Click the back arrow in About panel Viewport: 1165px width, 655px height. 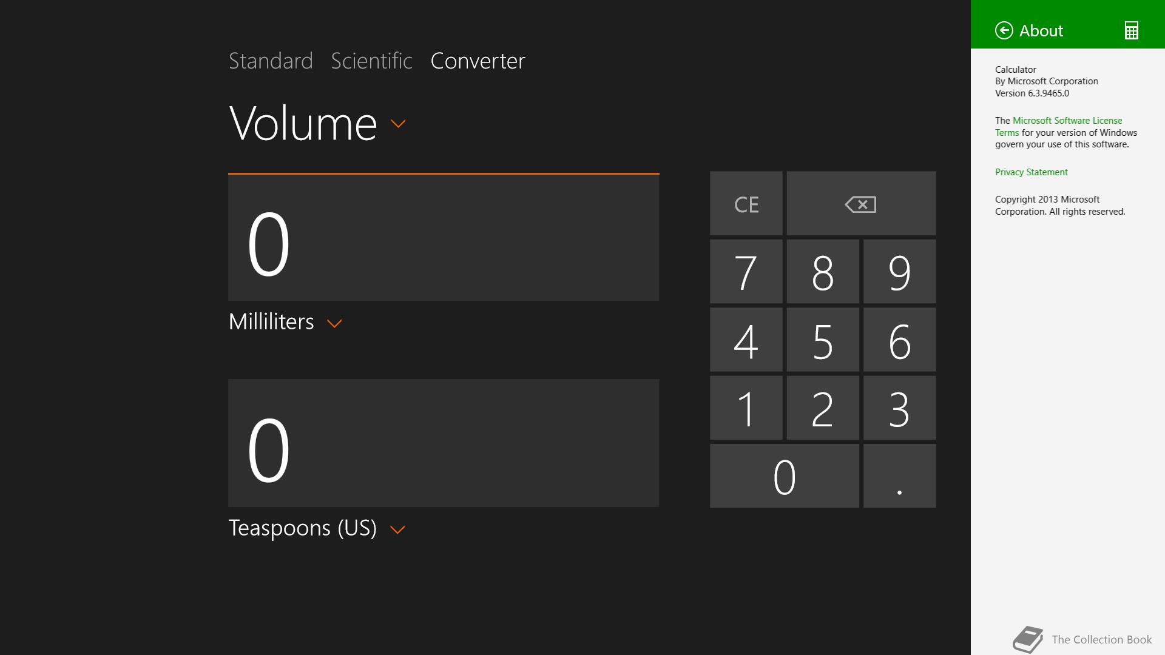[1004, 30]
